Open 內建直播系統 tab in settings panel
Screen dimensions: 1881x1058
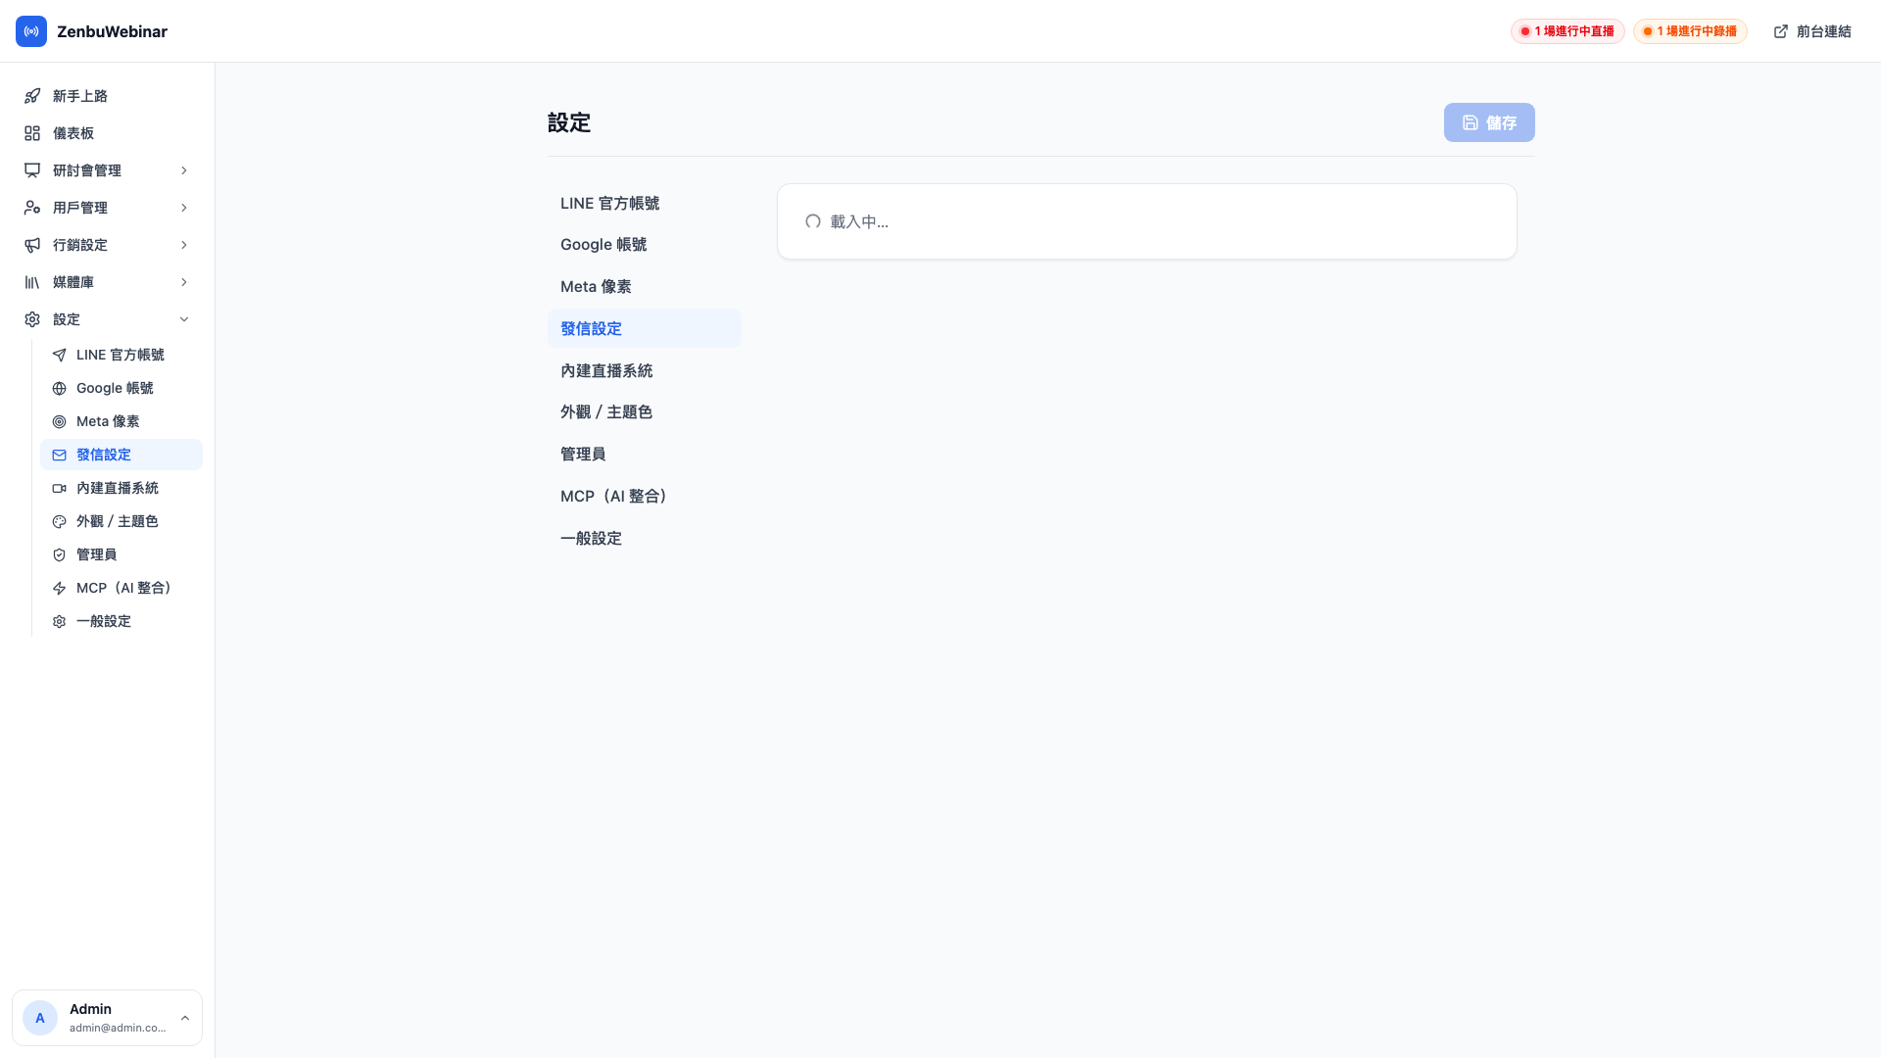click(645, 370)
